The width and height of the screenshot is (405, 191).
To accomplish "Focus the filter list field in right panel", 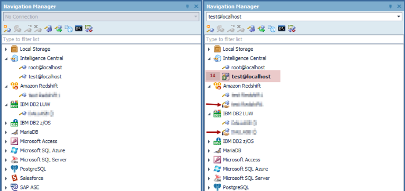I will [x=304, y=39].
